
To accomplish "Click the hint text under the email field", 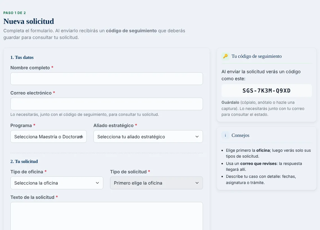I will coord(84,115).
